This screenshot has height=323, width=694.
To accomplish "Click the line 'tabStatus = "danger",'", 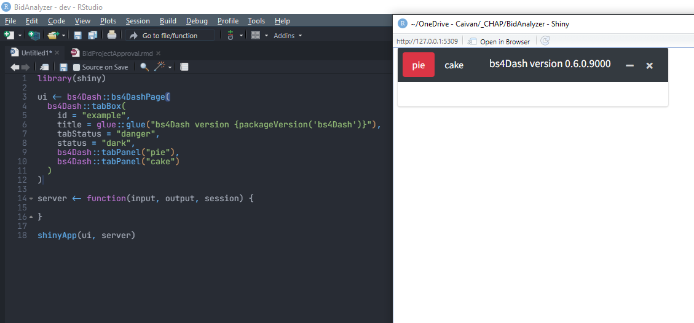I will (108, 134).
